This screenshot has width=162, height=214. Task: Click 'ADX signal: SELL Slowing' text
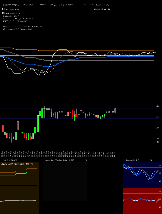coord(17,29)
